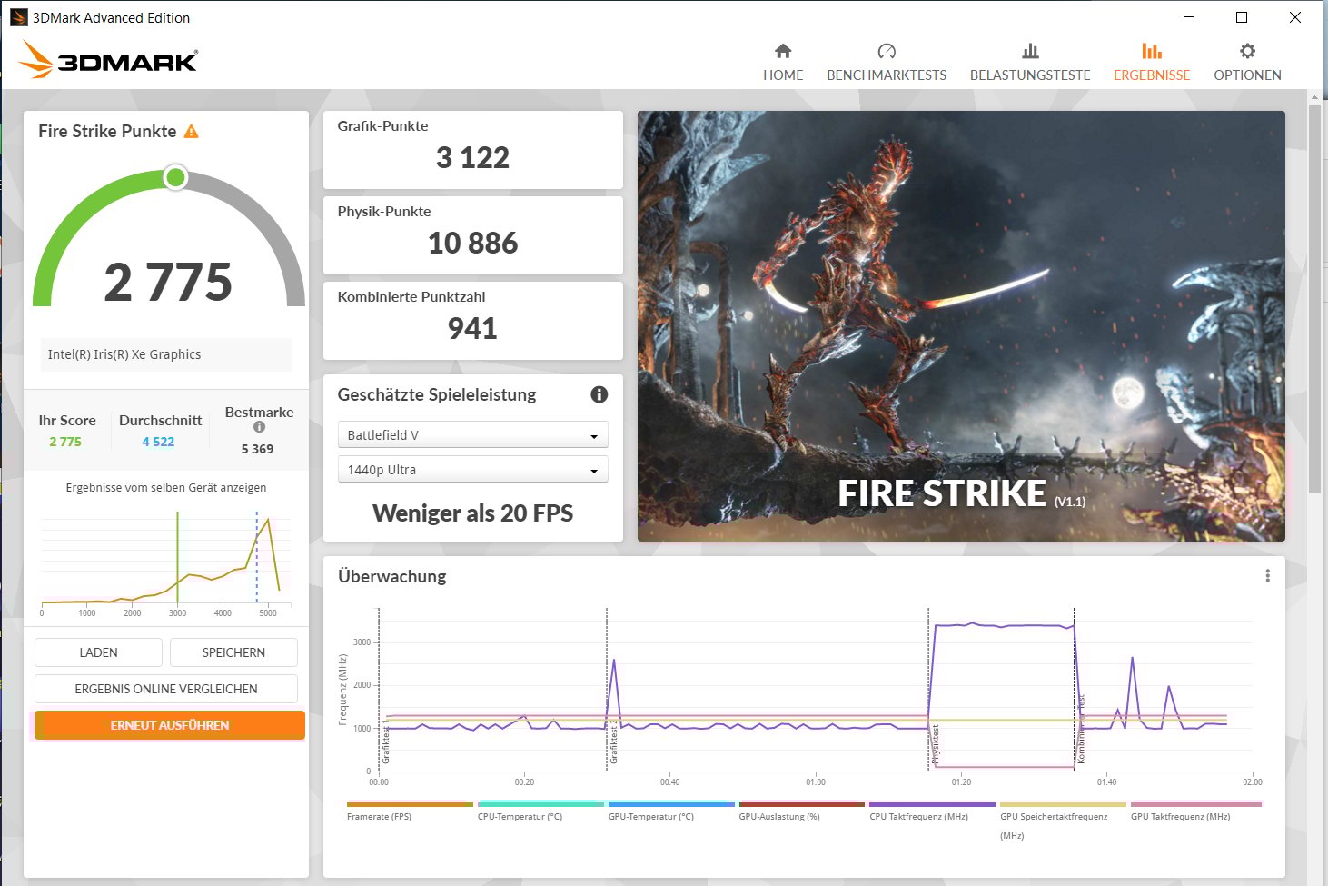
Task: Click the Grafiktest 1 marker in graph
Action: pos(386,742)
